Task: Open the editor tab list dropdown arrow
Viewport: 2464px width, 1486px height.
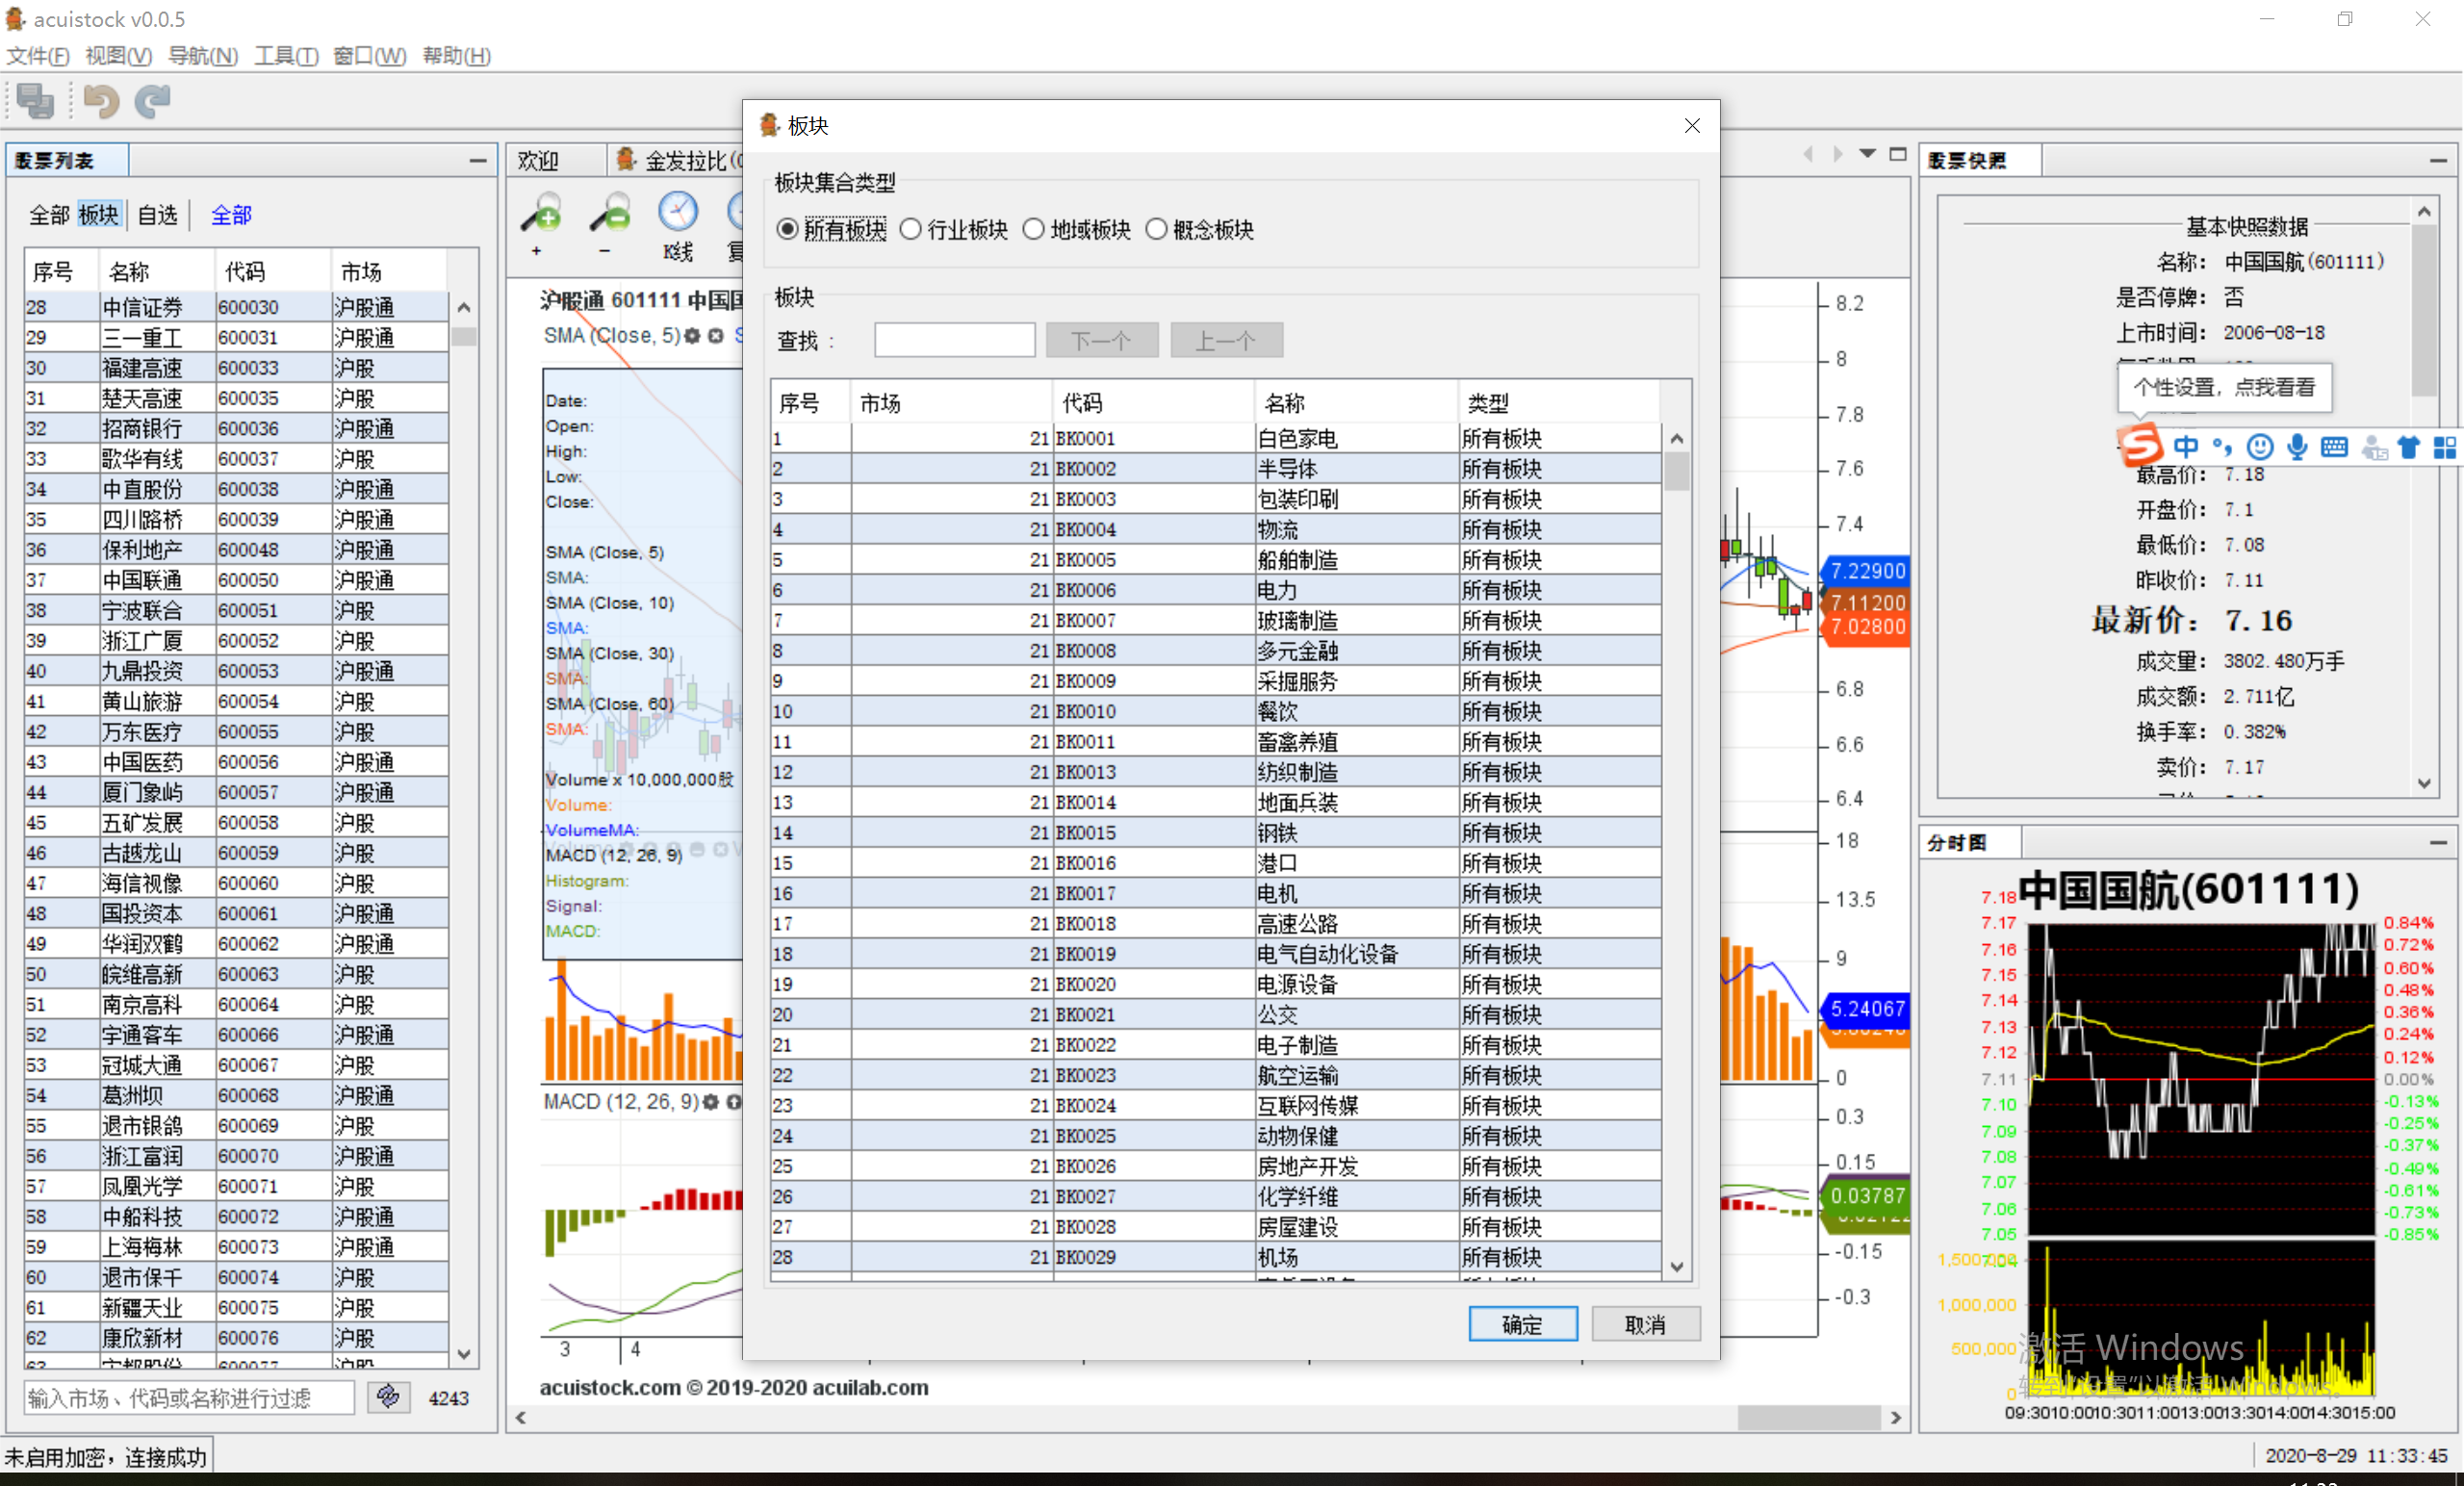Action: [1866, 154]
